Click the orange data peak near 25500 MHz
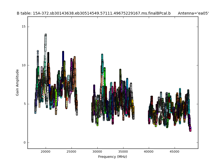220x165 pixels. [x=75, y=58]
